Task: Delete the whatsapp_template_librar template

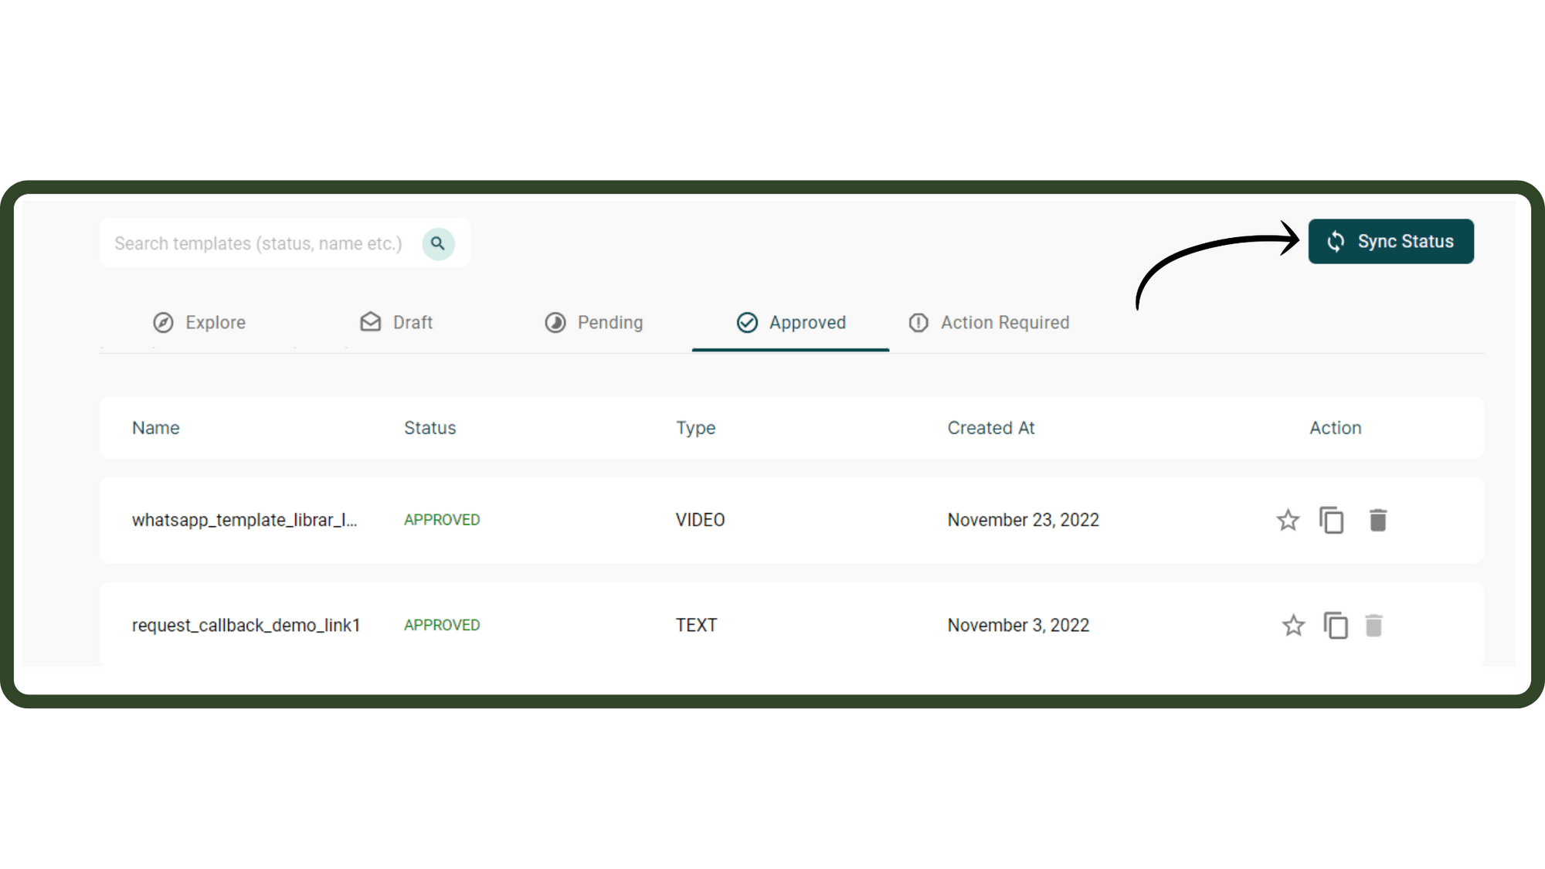Action: coord(1377,520)
